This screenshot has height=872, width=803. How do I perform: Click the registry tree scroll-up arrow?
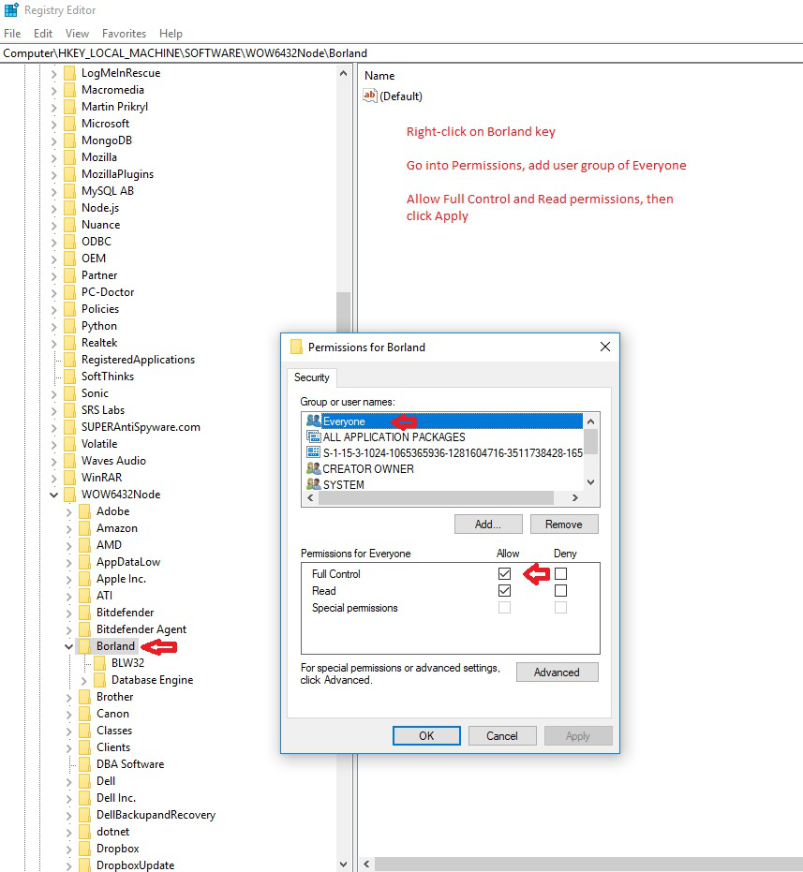tap(343, 73)
